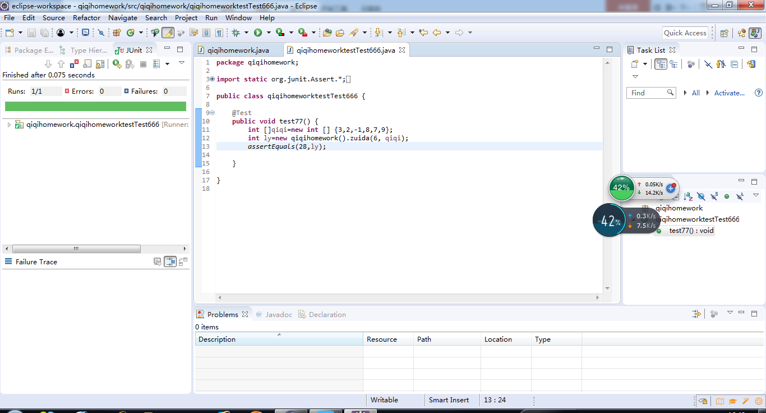Click the Task List help question icon
The height and width of the screenshot is (413, 766).
point(759,93)
